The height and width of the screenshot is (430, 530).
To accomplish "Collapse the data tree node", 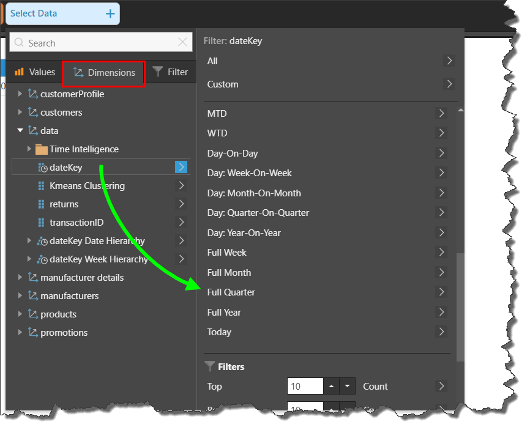I will pos(20,131).
